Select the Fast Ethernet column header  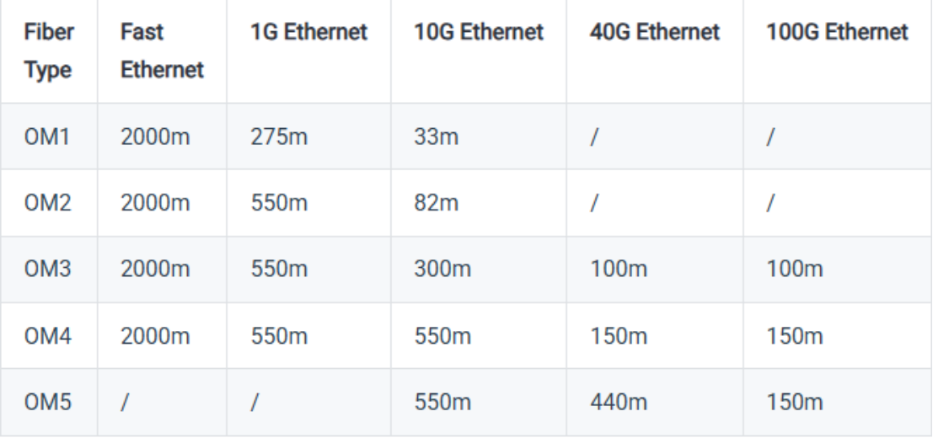162,51
